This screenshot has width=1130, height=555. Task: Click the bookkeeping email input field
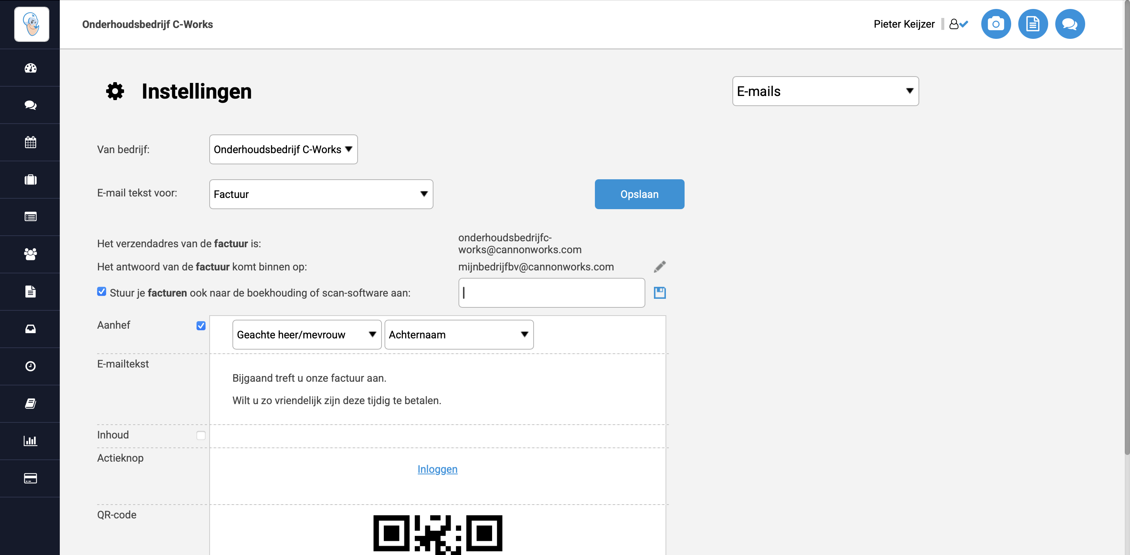(x=552, y=293)
